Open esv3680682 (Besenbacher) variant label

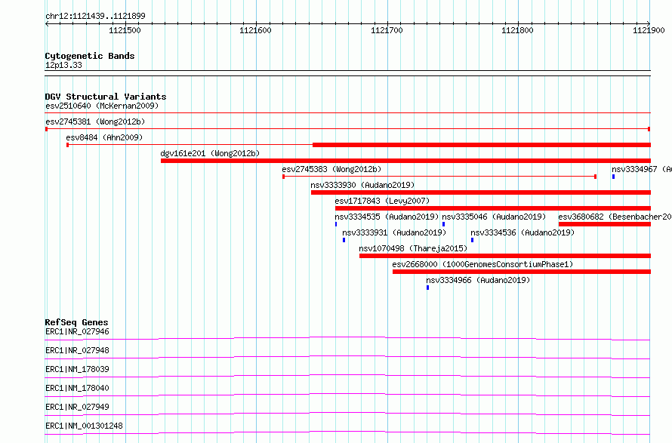point(615,217)
